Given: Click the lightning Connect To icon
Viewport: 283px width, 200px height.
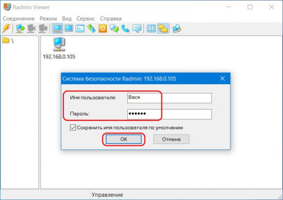Looking at the screenshot, I should click(x=6, y=29).
